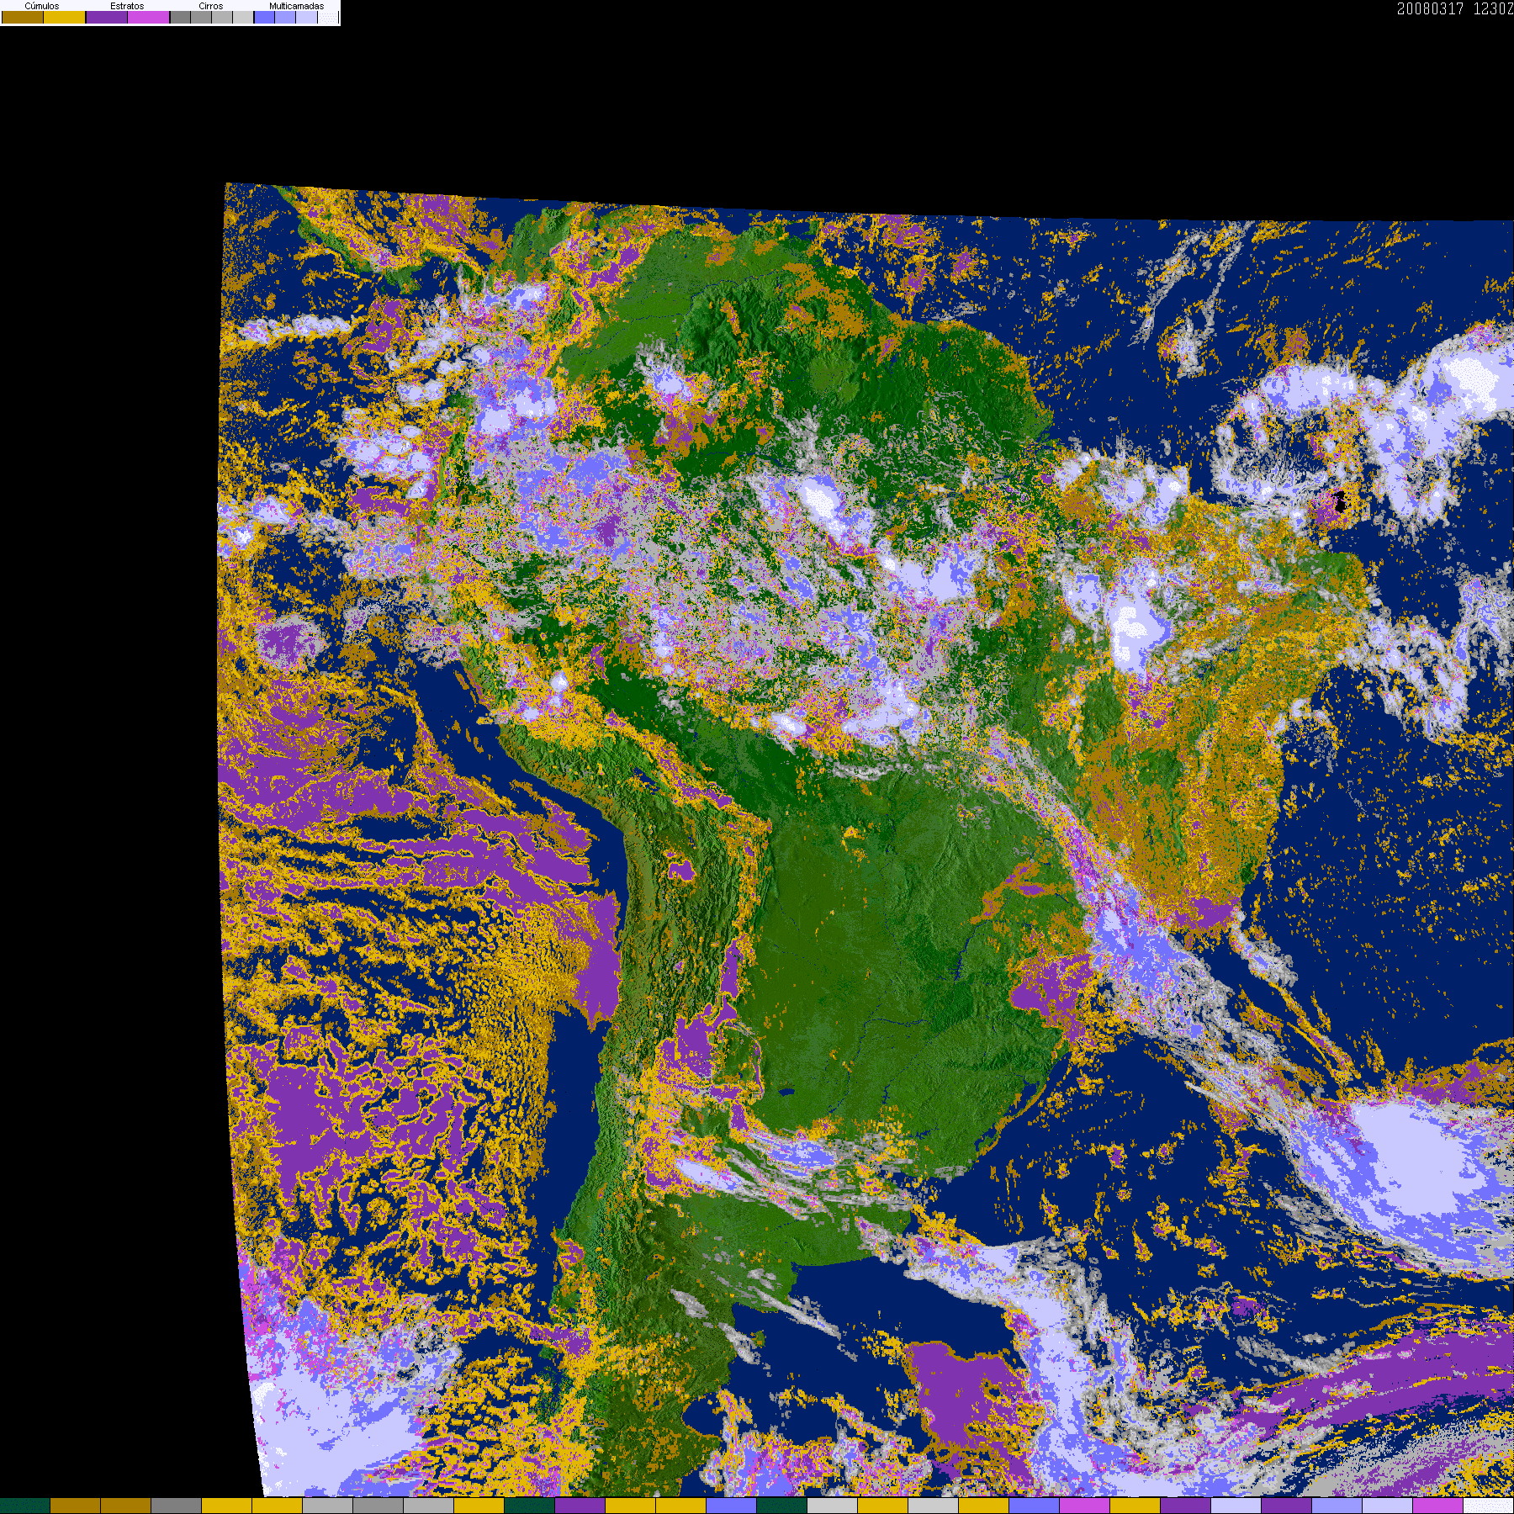Select the Estratos legend label
The image size is (1514, 1514).
127,6
